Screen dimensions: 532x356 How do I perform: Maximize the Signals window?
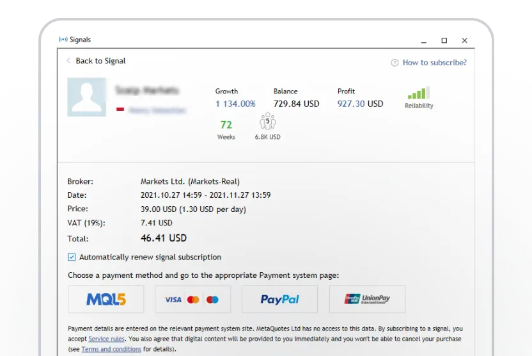[x=444, y=40]
